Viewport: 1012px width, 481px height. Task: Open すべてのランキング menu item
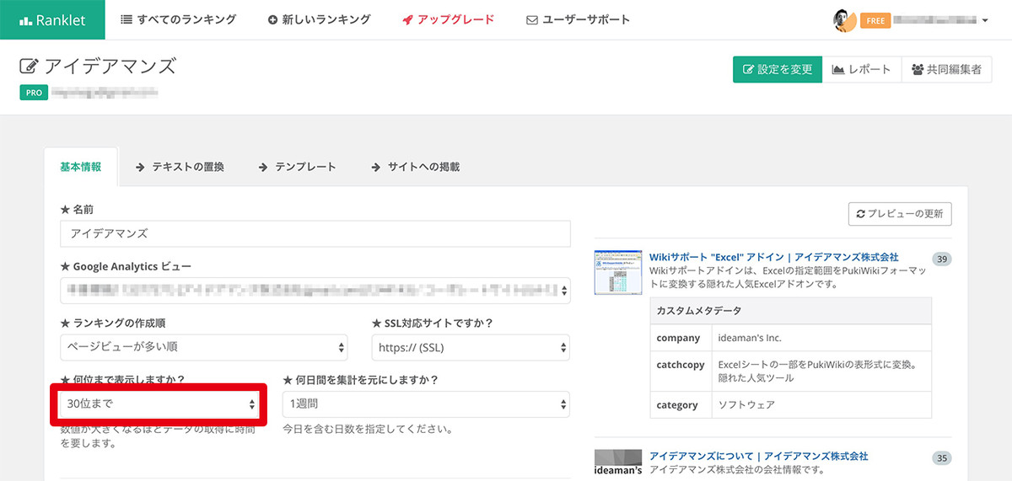coord(179,19)
